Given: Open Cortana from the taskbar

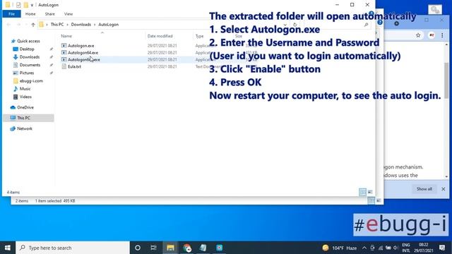Looking at the screenshot, I should pyautogui.click(x=138, y=248).
